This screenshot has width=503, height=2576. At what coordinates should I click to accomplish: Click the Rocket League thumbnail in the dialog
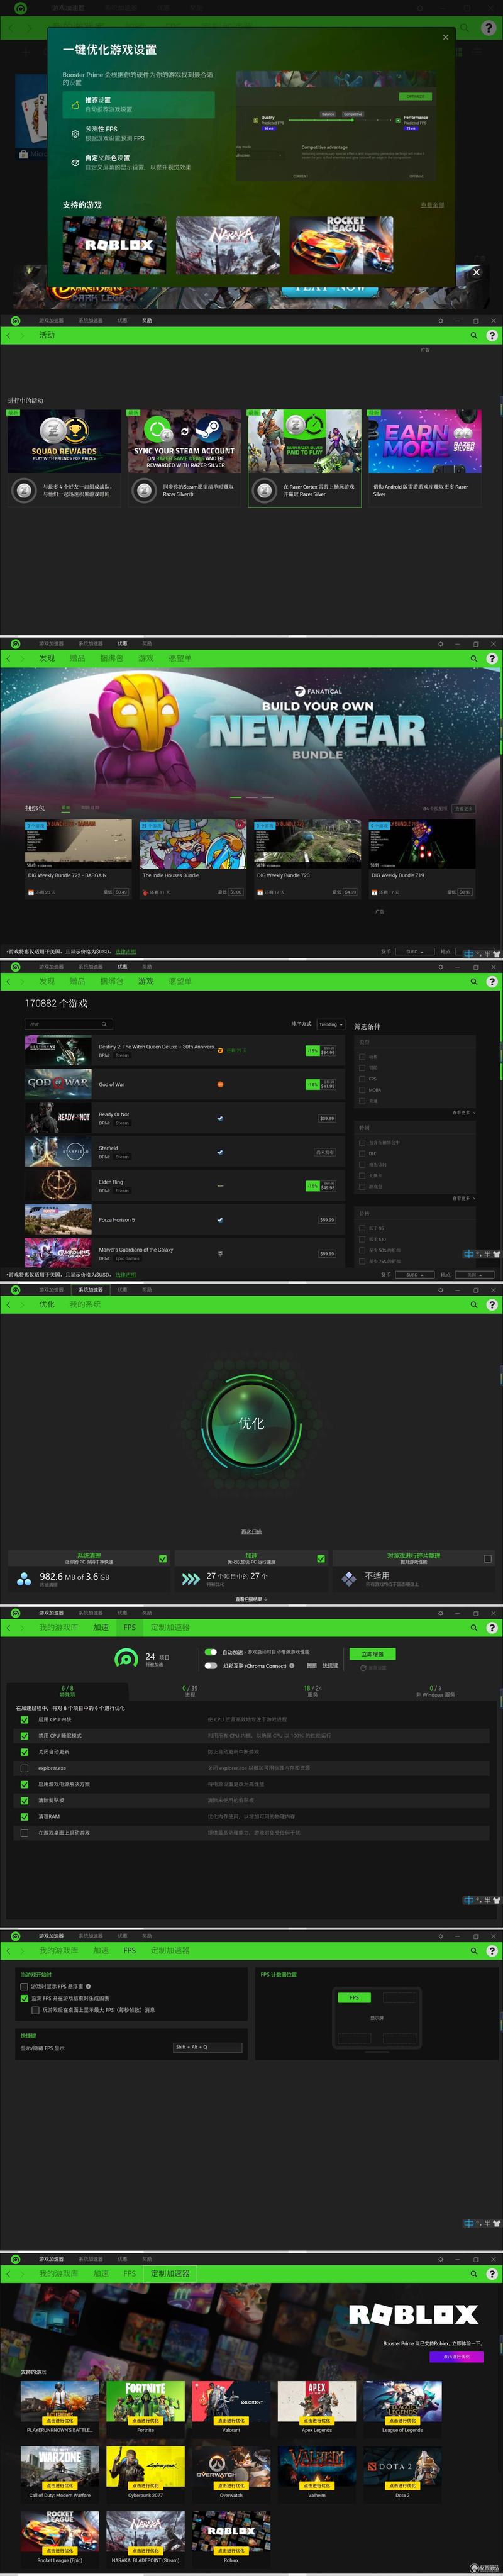point(342,245)
